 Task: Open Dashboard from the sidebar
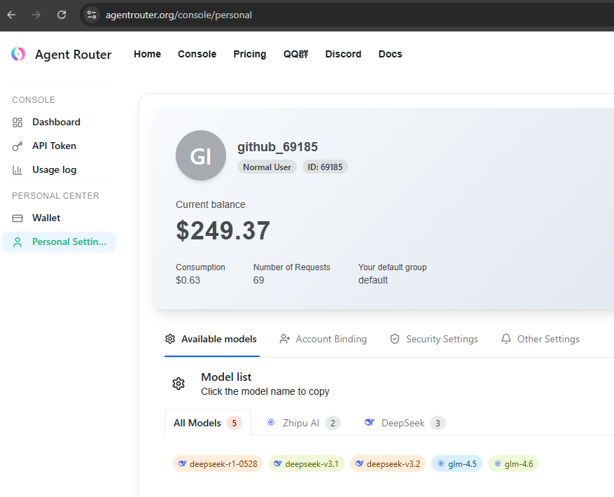coord(56,122)
